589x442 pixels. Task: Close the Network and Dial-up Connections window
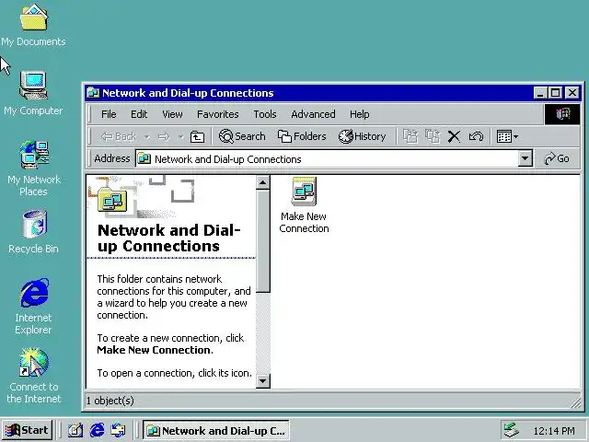(572, 93)
